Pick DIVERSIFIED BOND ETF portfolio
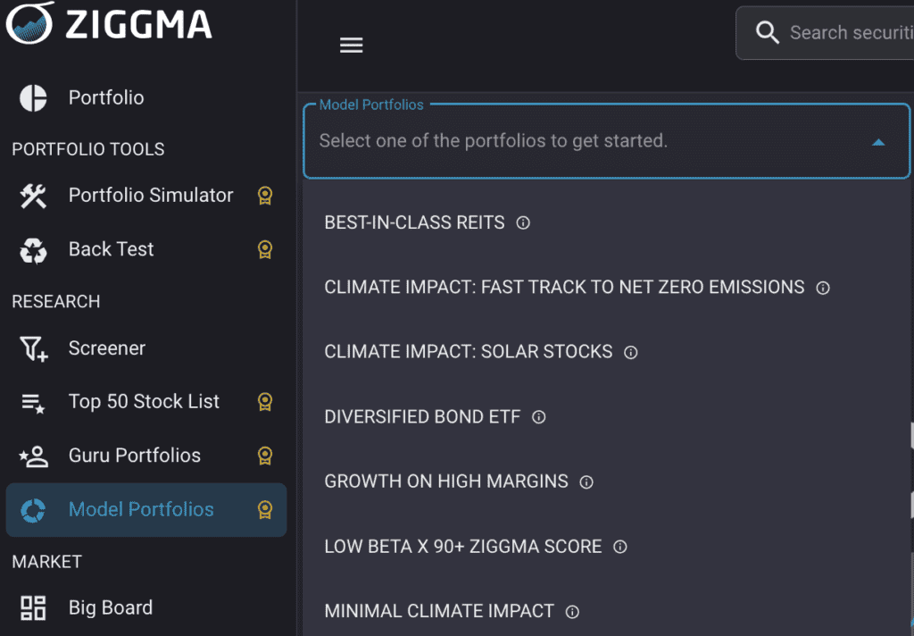This screenshot has width=914, height=636. (x=606, y=417)
